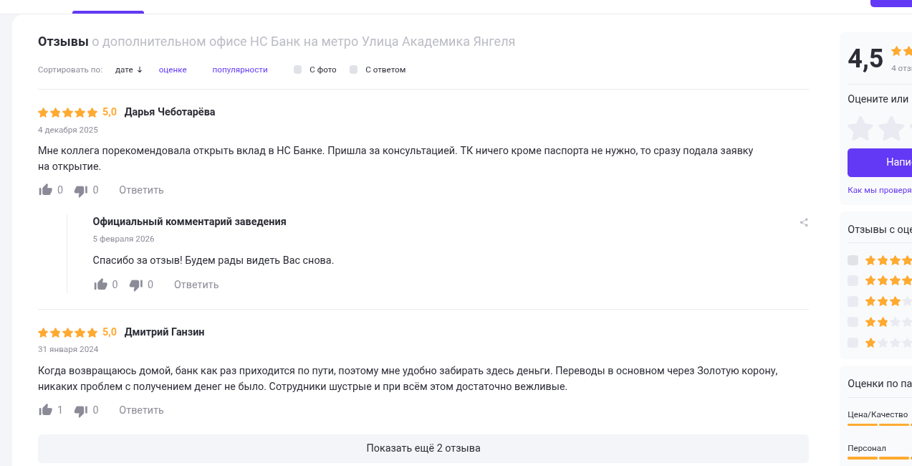Viewport: 912px width, 466px height.
Task: Enable the 'С ответом' filter checkbox
Action: pyautogui.click(x=354, y=70)
